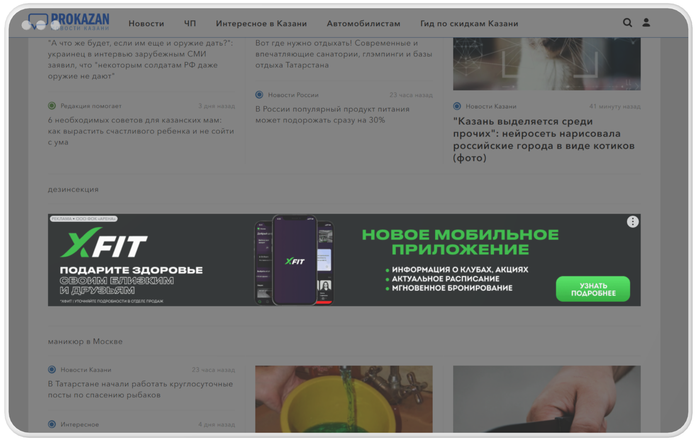Open the neural network cat cities article
Viewport: 697px width, 441px height.
tap(544, 139)
